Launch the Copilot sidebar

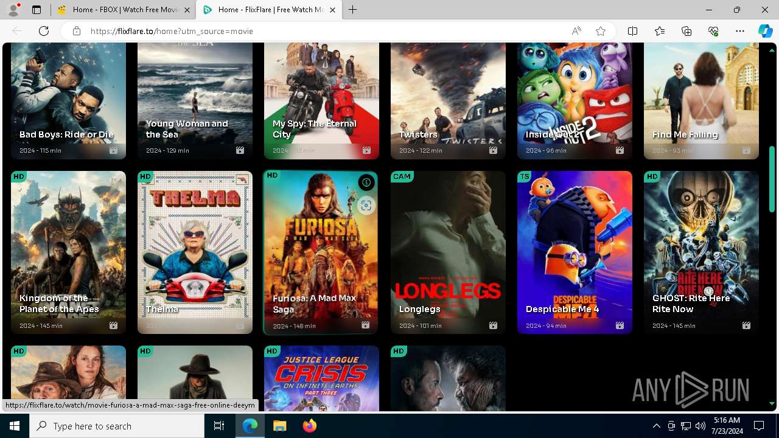[766, 31]
